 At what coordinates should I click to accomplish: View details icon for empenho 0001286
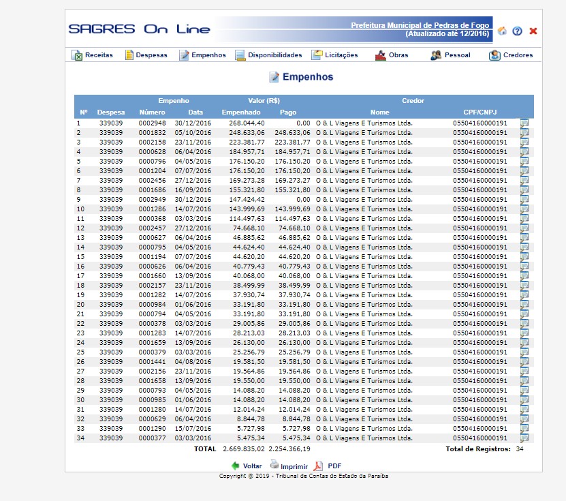[x=524, y=209]
